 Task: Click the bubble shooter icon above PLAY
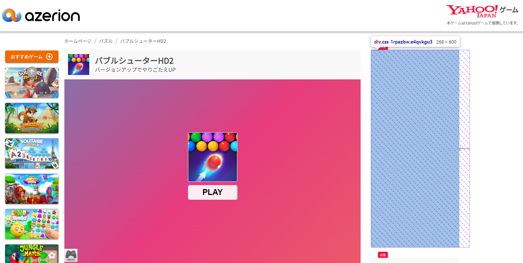(212, 157)
